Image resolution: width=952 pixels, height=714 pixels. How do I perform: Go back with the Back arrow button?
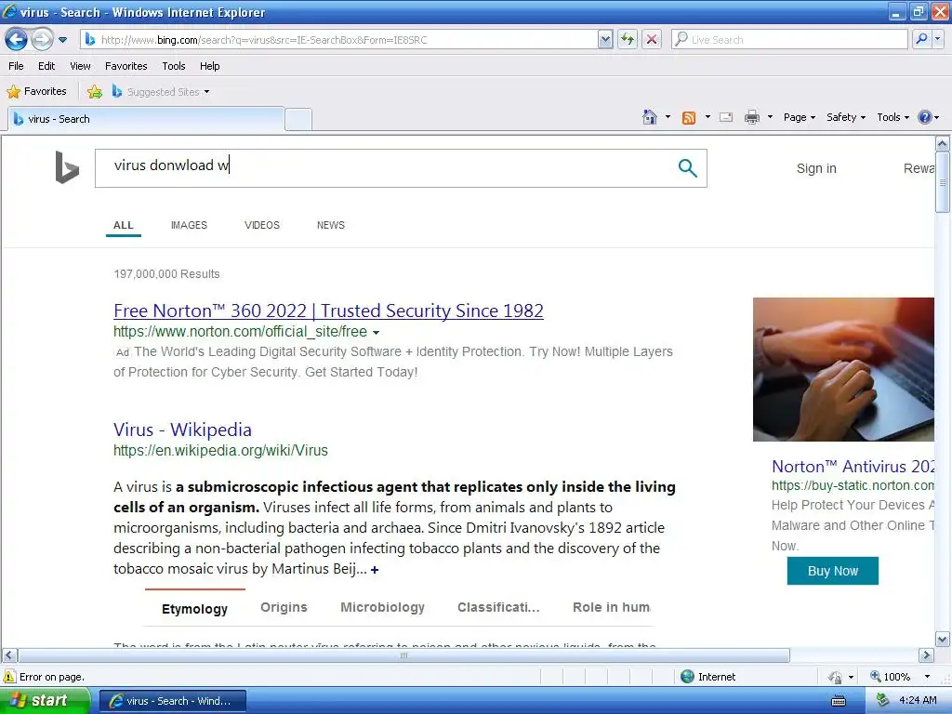point(17,40)
